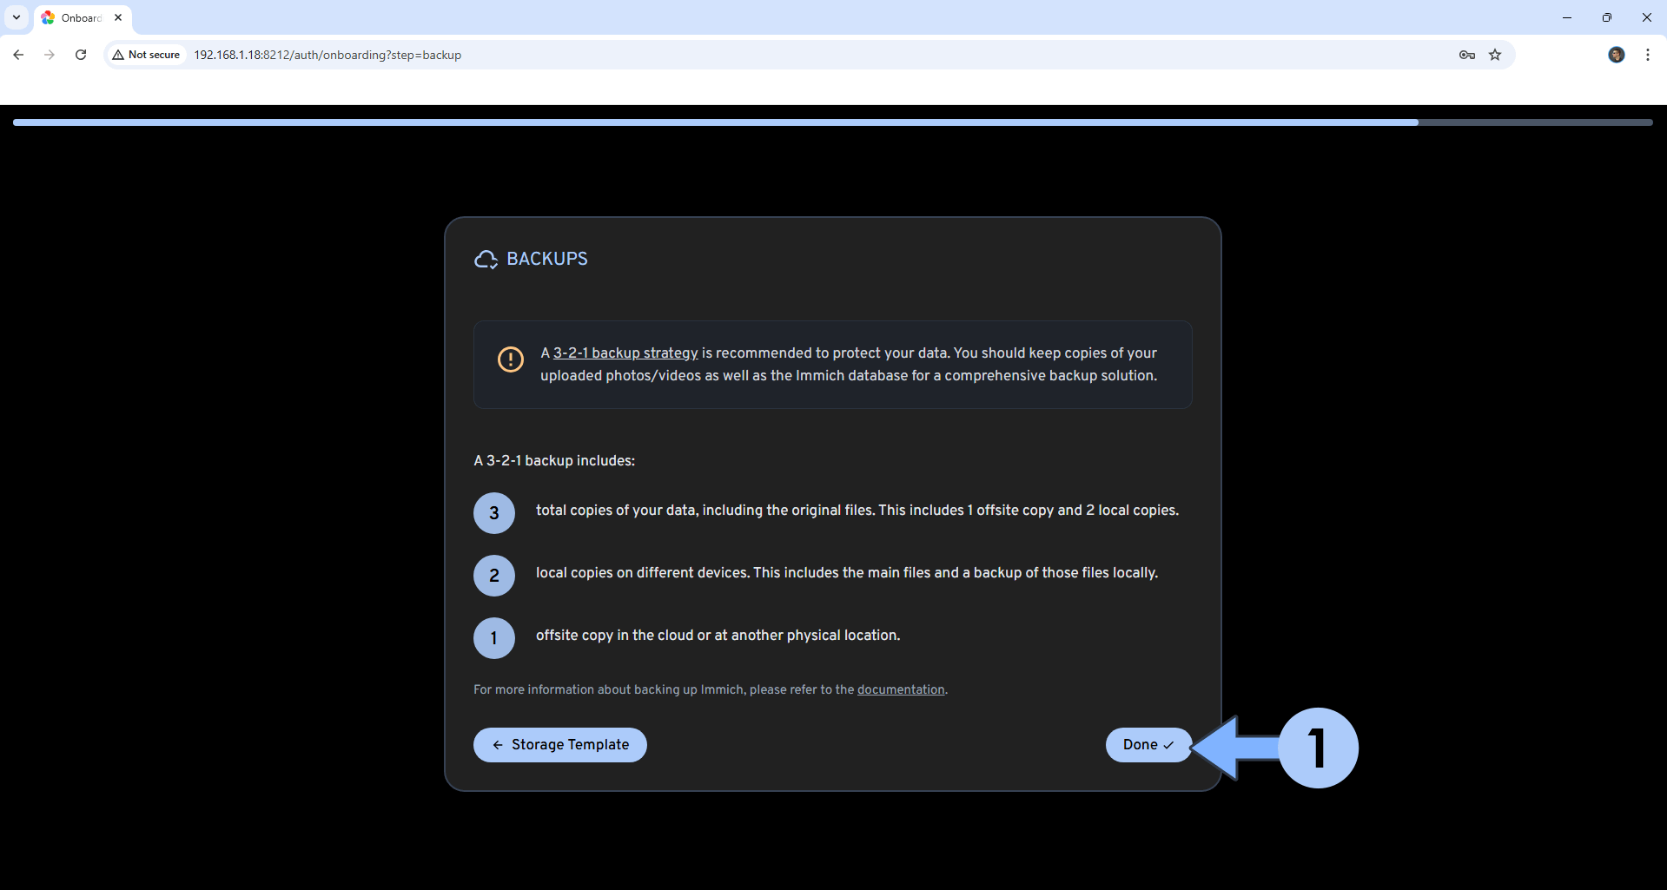The image size is (1667, 890).
Task: Open the saved passwords key icon
Action: click(x=1467, y=55)
